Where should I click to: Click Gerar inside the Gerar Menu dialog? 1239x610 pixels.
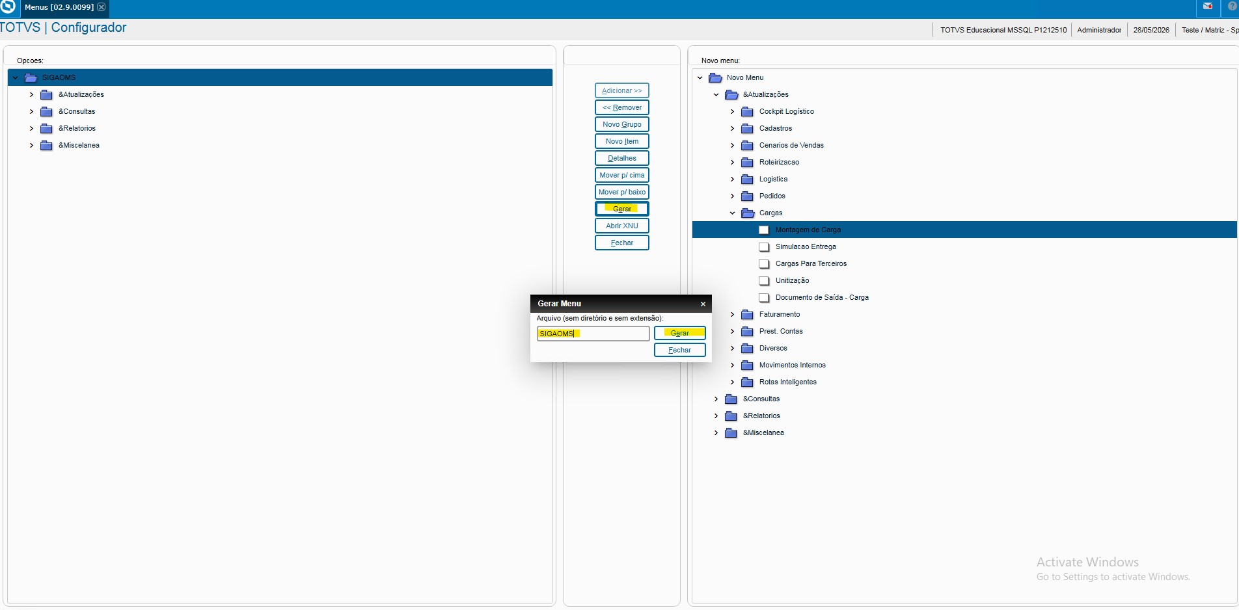[680, 333]
